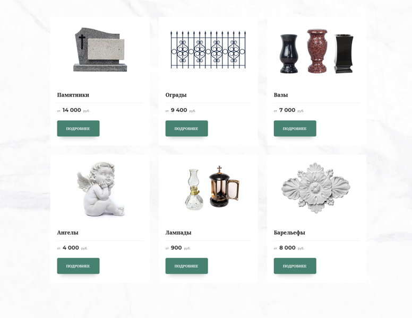Open details button for Ограды
412x318 pixels.
point(186,129)
